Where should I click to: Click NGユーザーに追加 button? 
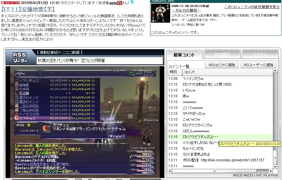258,65
